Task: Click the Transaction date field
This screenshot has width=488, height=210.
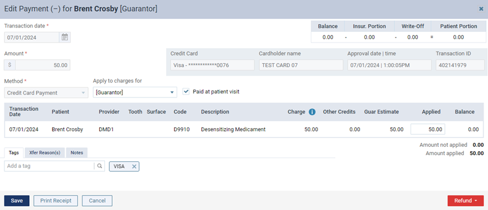Action: 32,38
